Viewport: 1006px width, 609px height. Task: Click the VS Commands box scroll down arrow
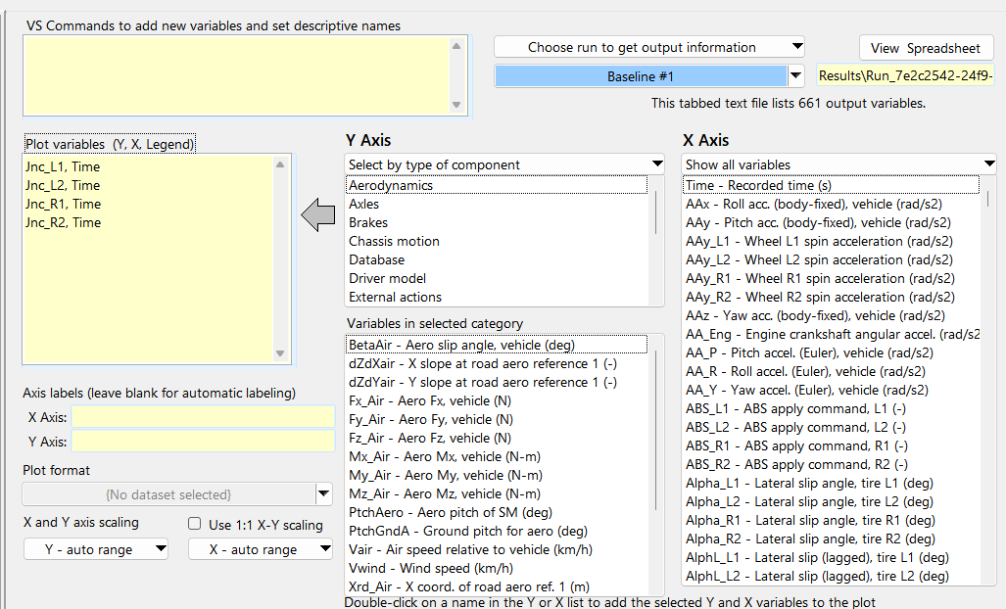(x=455, y=105)
